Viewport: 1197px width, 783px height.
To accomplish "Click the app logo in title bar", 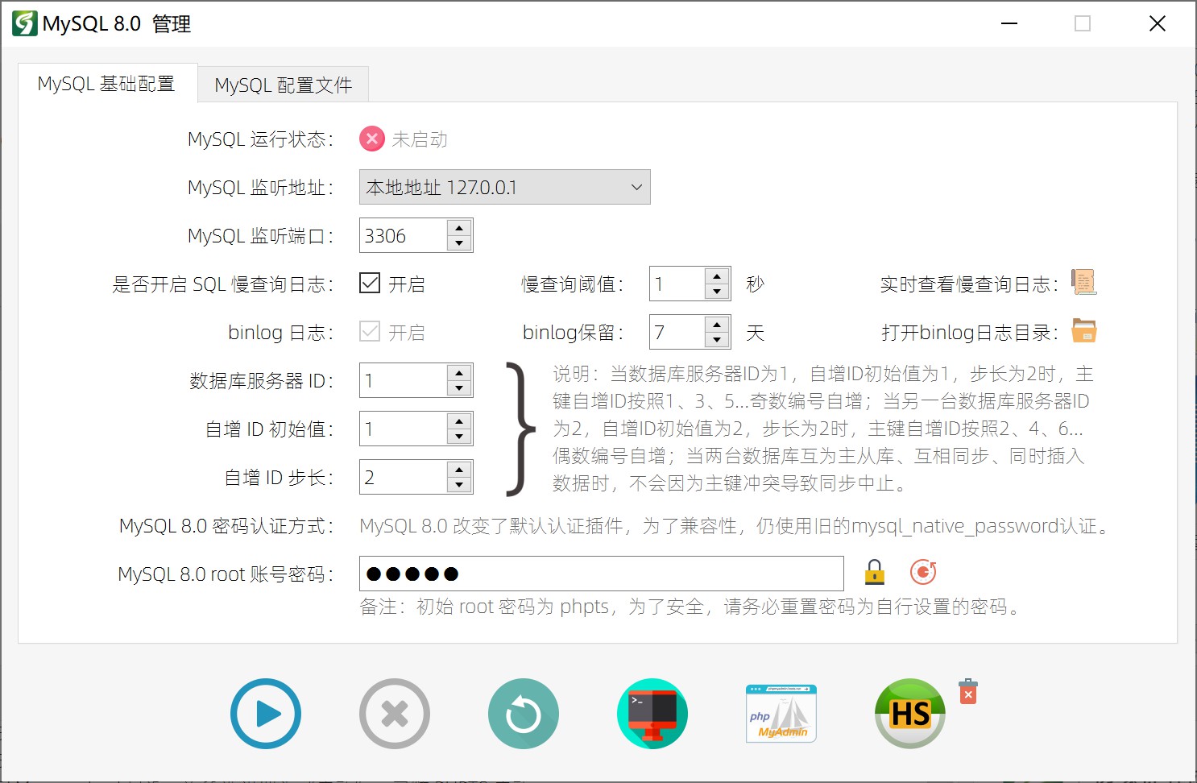I will point(24,23).
